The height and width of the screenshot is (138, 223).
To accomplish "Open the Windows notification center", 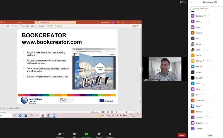I will point(138,116).
